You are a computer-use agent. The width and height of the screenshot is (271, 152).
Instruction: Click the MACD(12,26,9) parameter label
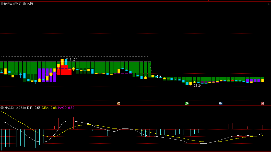[x=15, y=108]
